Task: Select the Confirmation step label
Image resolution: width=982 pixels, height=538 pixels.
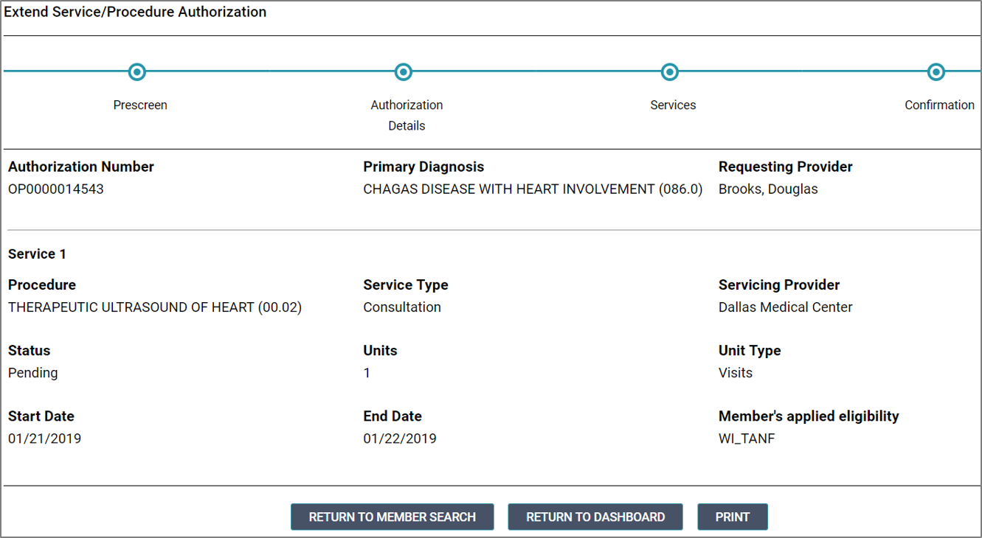Action: [x=939, y=105]
